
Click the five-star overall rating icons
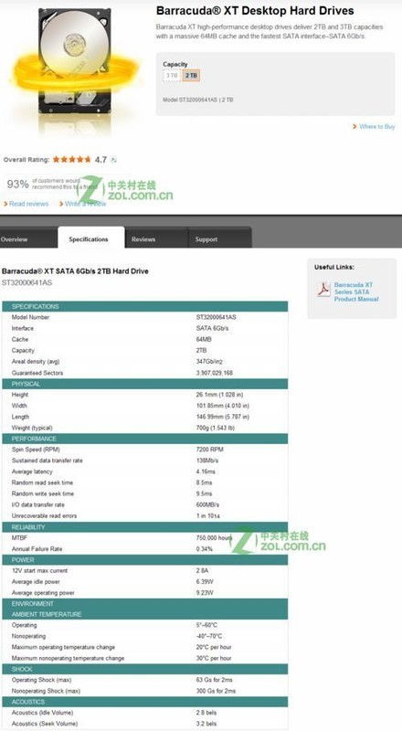pos(72,159)
